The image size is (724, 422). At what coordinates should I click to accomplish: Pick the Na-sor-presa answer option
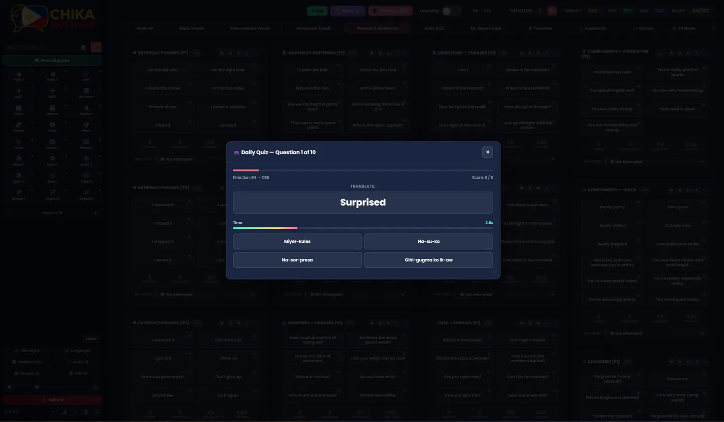tap(297, 260)
